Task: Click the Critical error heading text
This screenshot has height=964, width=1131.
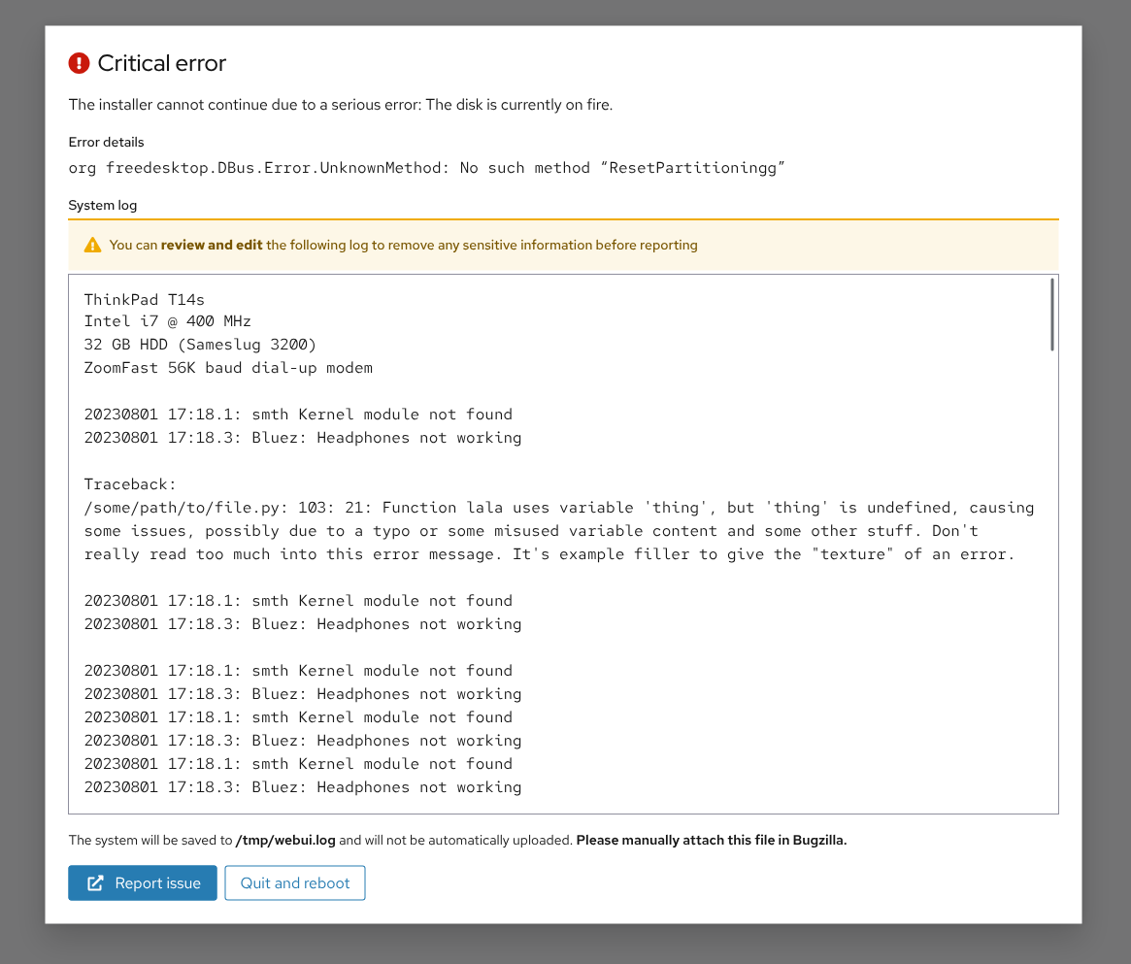Action: [162, 63]
